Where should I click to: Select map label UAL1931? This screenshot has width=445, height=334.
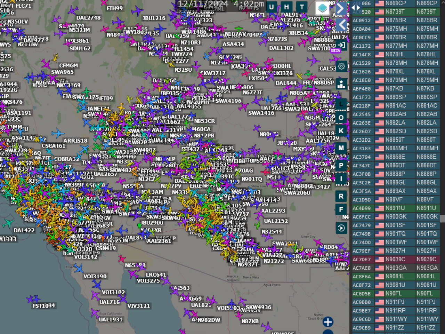coord(111,319)
